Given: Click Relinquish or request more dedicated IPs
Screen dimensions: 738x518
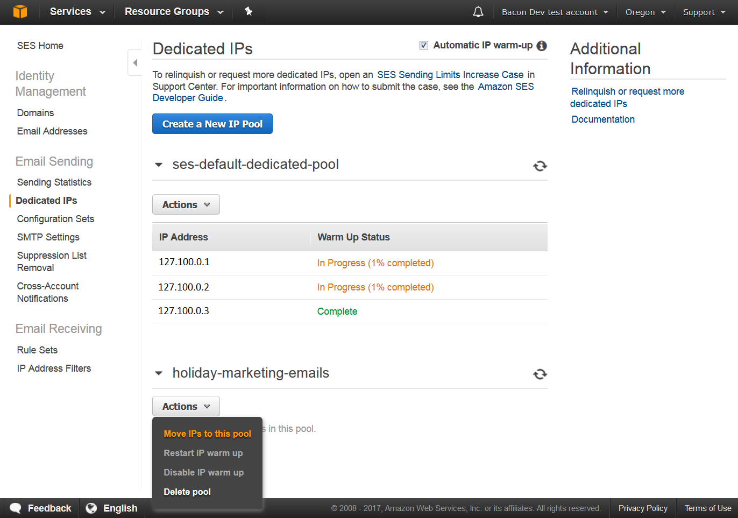Looking at the screenshot, I should coord(627,97).
